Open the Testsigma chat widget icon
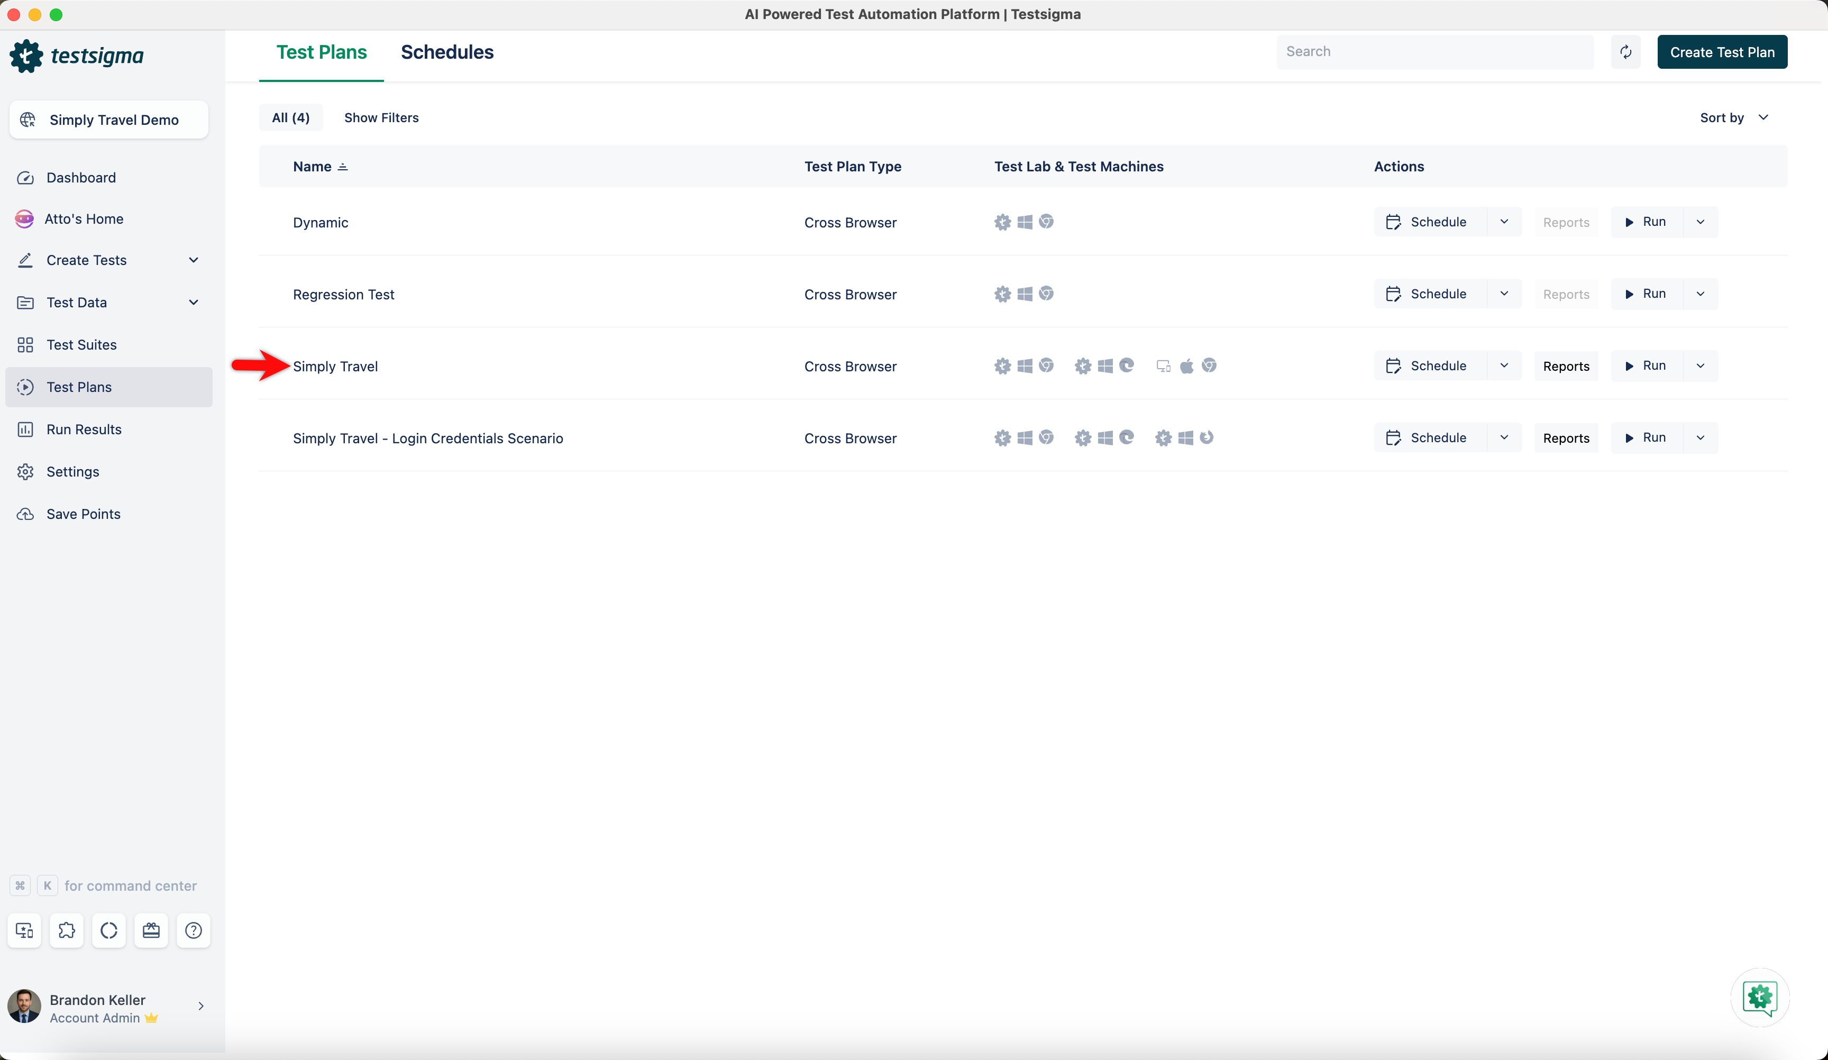 (1759, 997)
